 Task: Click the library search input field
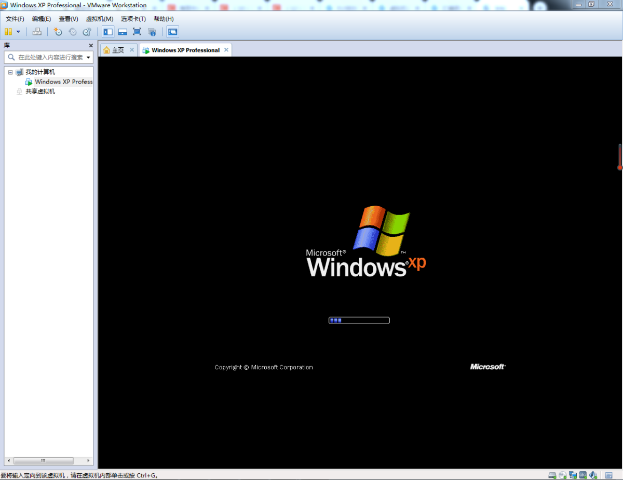tap(50, 57)
